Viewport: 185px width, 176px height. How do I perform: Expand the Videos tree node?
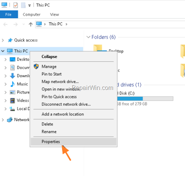pos(6,100)
